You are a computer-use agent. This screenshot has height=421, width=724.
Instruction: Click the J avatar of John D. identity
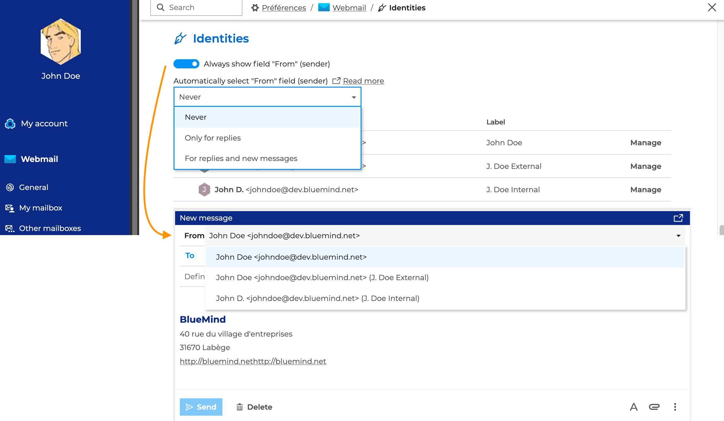(204, 190)
